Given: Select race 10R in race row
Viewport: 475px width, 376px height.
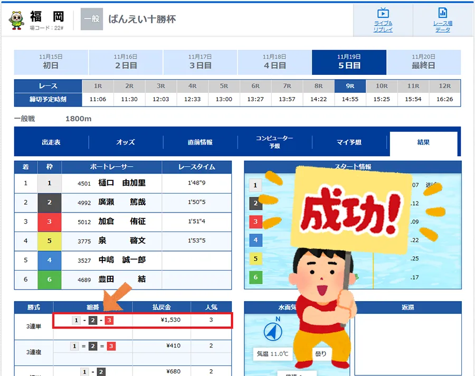Looking at the screenshot, I should click(x=382, y=86).
